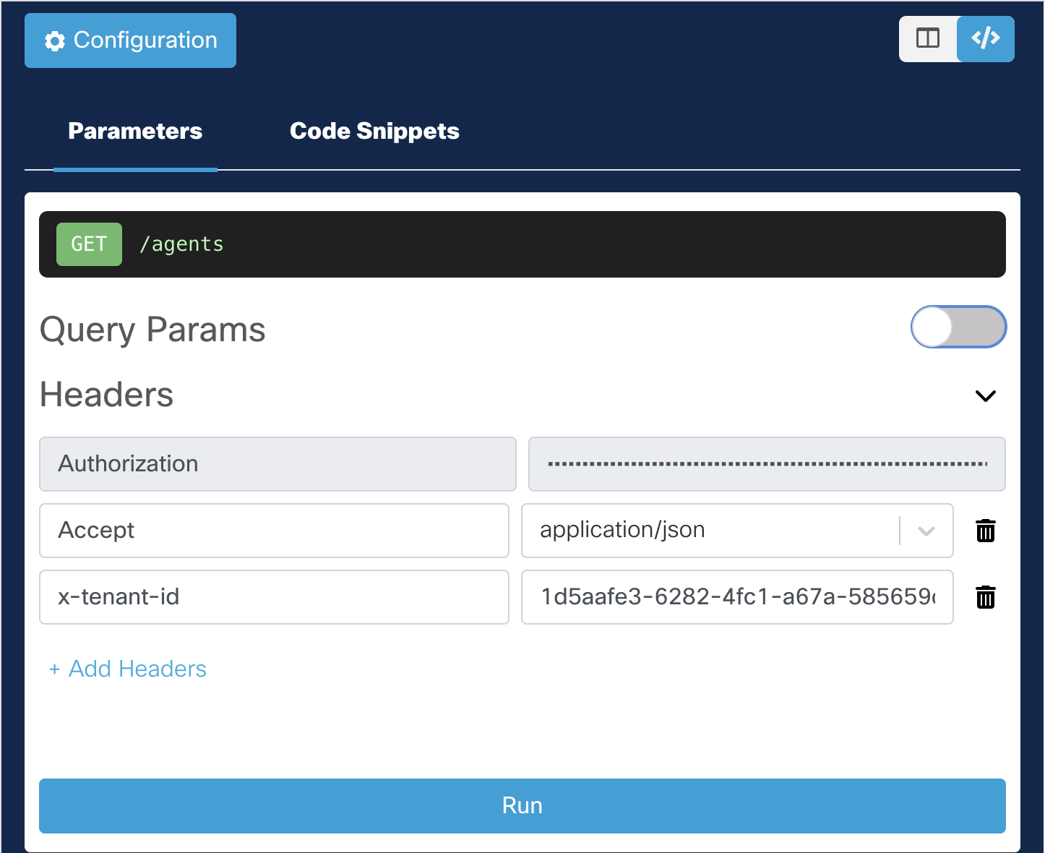Run the GET /agents request
This screenshot has height=853, width=1045.
coord(522,805)
